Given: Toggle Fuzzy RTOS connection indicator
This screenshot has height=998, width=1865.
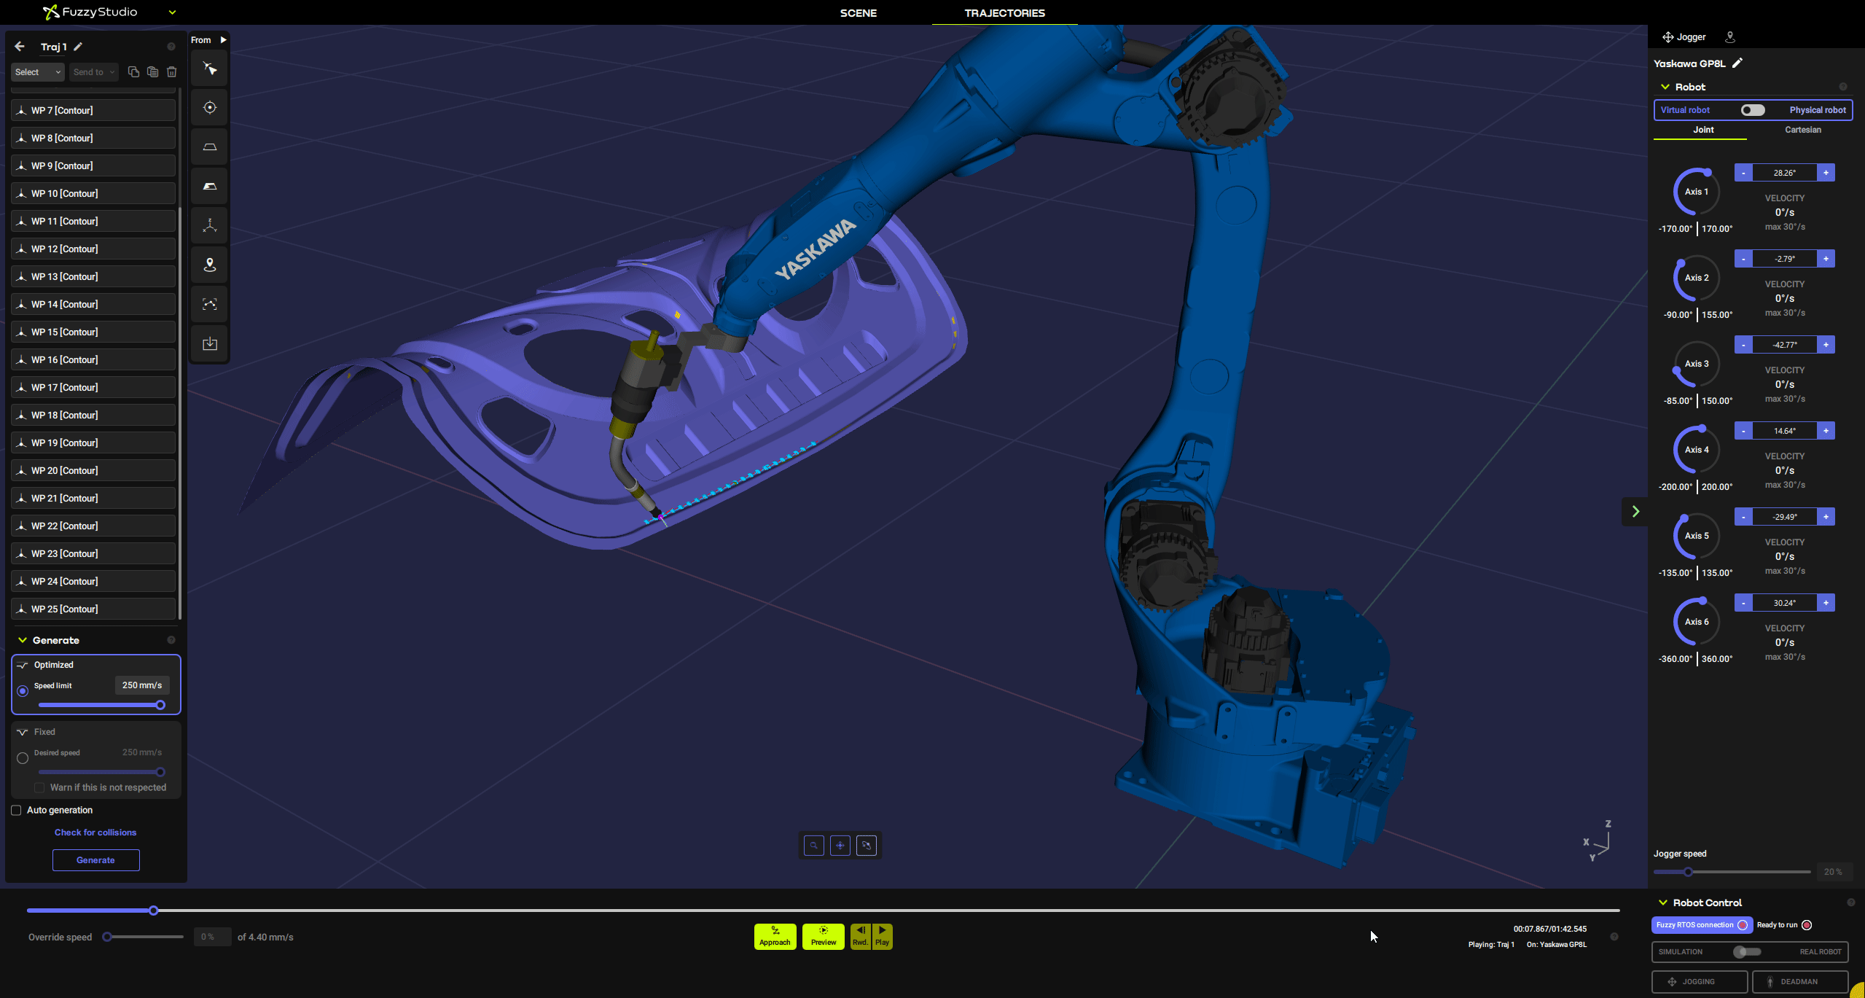Looking at the screenshot, I should (x=1743, y=925).
